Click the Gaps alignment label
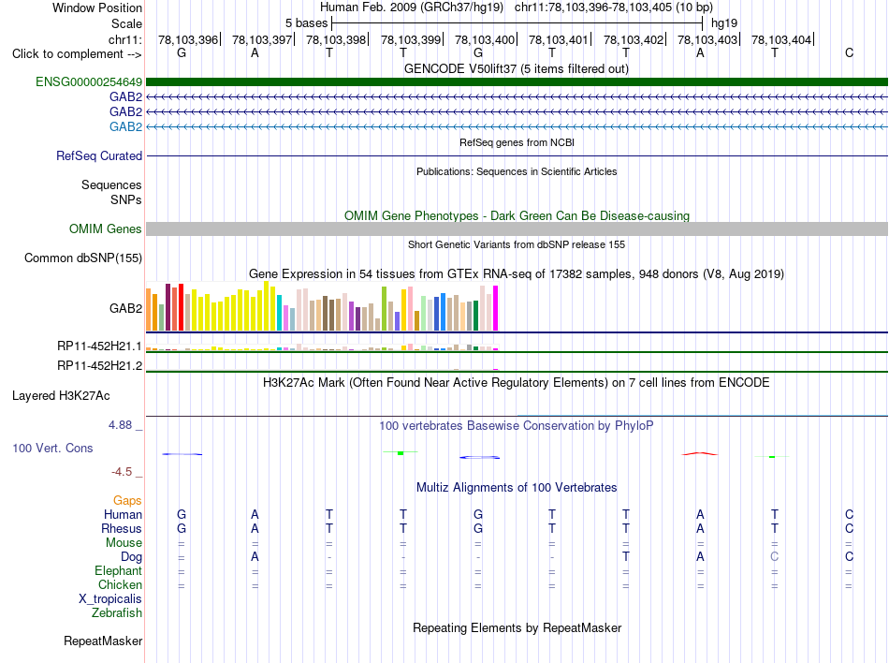The image size is (889, 663). tap(127, 500)
